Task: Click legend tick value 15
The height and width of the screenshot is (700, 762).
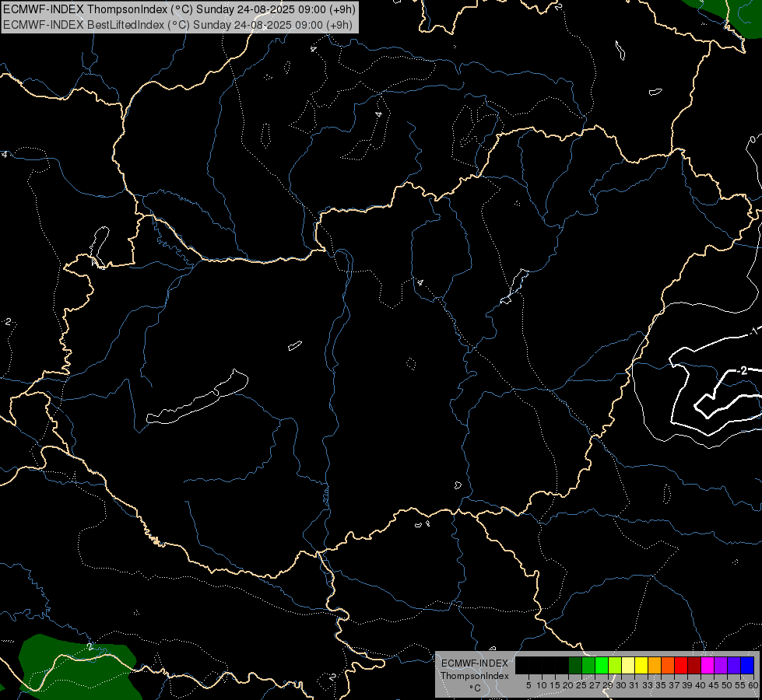Action: 555,685
